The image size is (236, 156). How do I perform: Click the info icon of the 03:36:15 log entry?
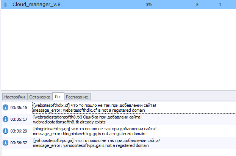(5, 108)
